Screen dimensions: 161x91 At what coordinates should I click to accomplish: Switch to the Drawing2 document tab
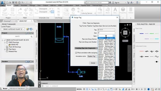point(8,21)
